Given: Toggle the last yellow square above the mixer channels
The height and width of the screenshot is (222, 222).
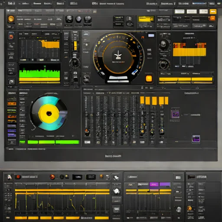Looking at the screenshot, I should 166,101.
